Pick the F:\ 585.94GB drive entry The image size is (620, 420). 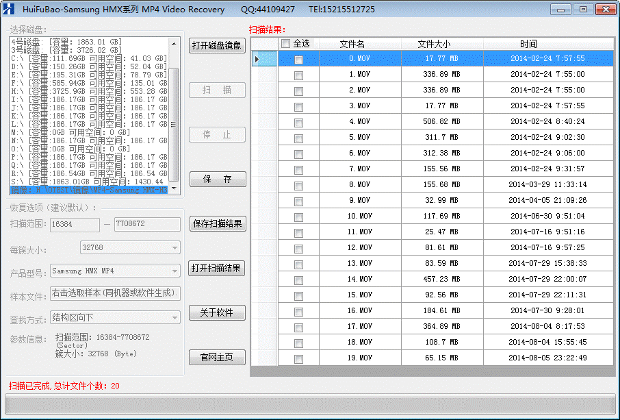90,83
